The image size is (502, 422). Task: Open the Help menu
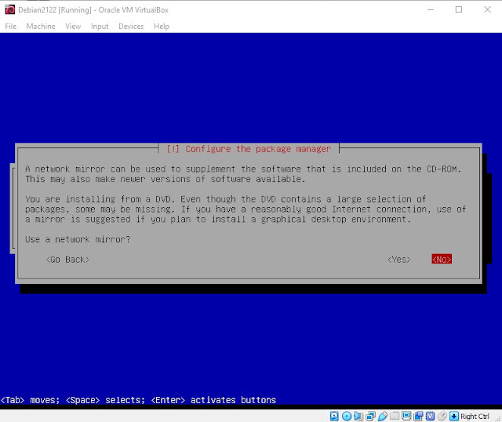(x=162, y=26)
